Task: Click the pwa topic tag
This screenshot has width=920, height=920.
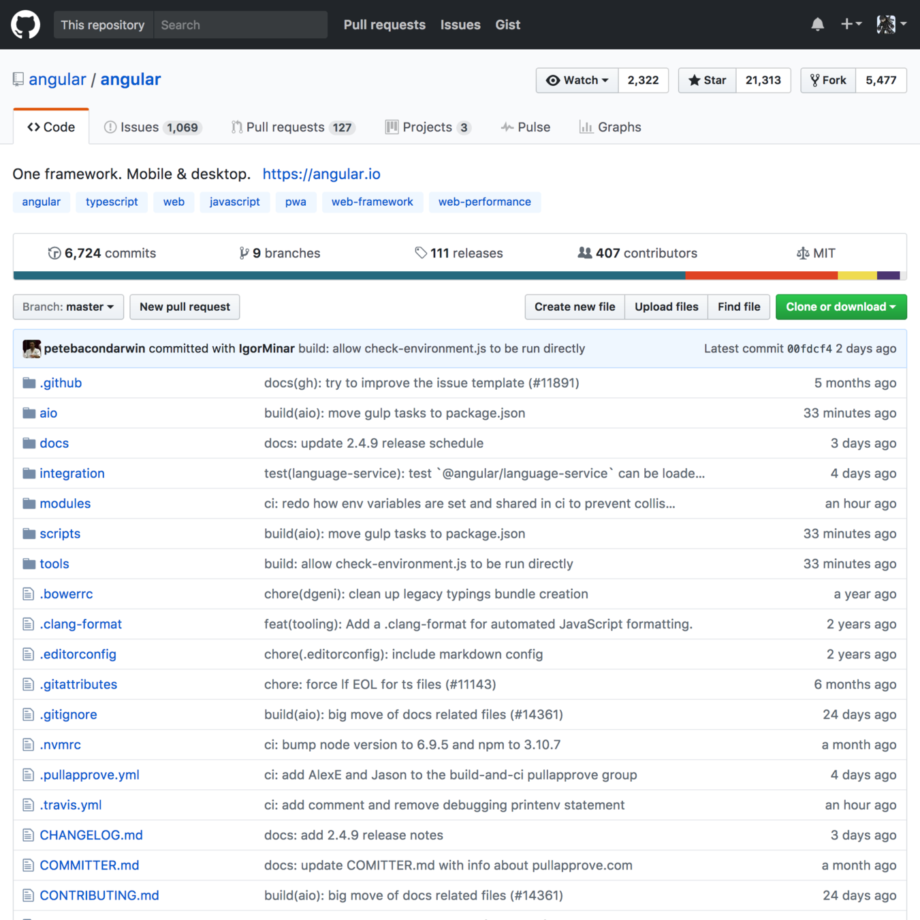Action: coord(296,202)
